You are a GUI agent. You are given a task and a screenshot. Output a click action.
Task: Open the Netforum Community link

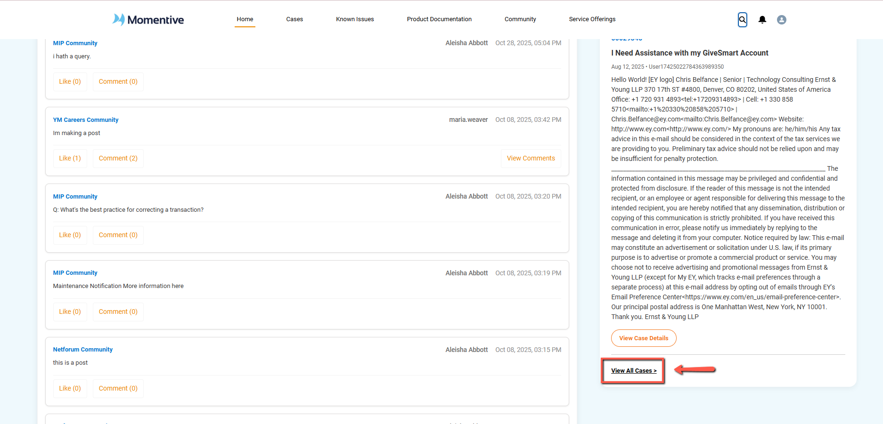82,349
